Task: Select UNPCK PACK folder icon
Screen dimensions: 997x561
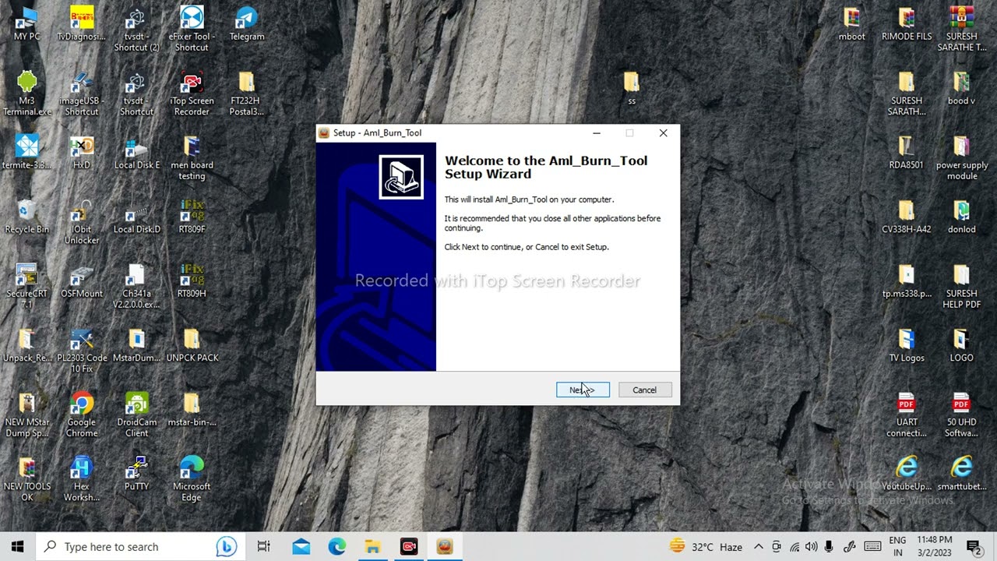Action: point(192,344)
